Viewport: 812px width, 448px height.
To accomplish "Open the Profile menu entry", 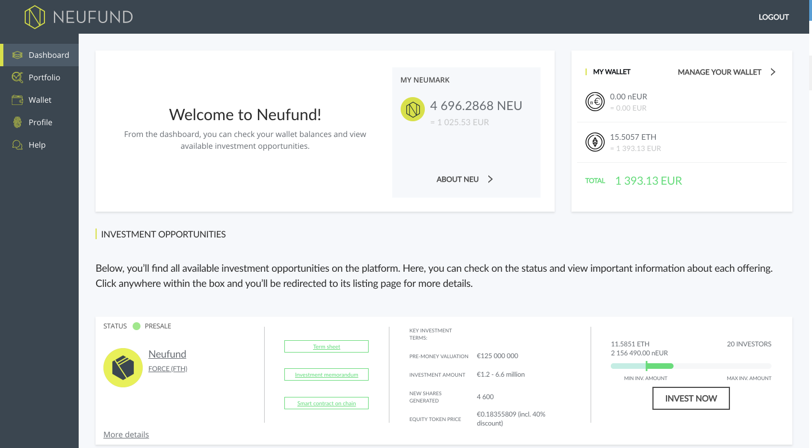I will point(39,122).
